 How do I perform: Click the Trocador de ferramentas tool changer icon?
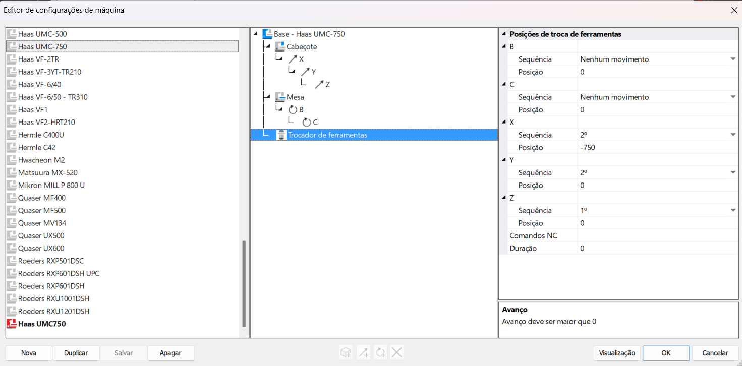(281, 135)
